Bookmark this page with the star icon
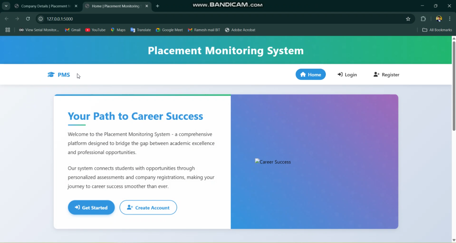 click(x=408, y=19)
